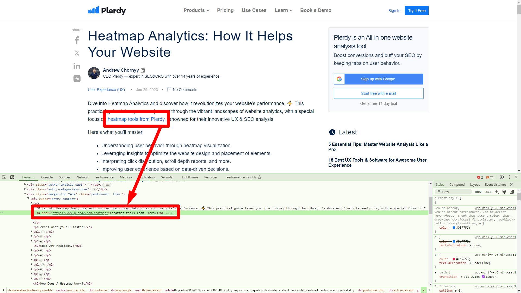Click Andrew Chornyy author avatar

94,73
